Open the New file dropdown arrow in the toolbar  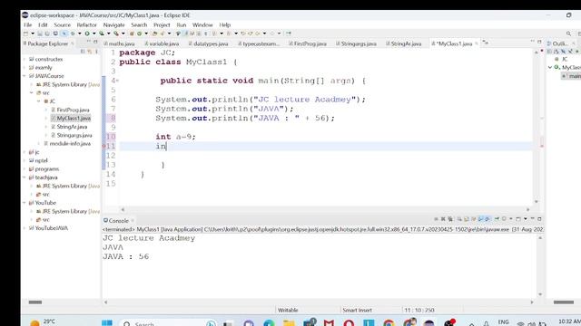point(33,34)
